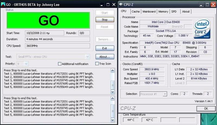This screenshot has height=125, width=217.
Task: Click OK in CPU-Z
Action: coord(206,108)
